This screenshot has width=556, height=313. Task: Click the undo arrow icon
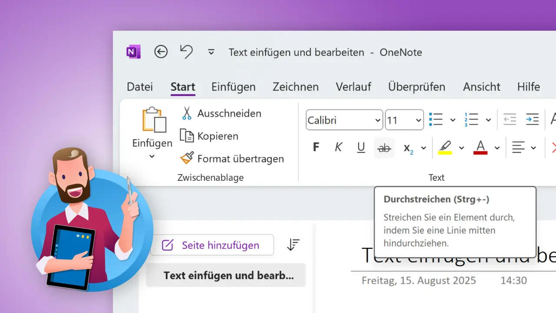[x=186, y=51]
